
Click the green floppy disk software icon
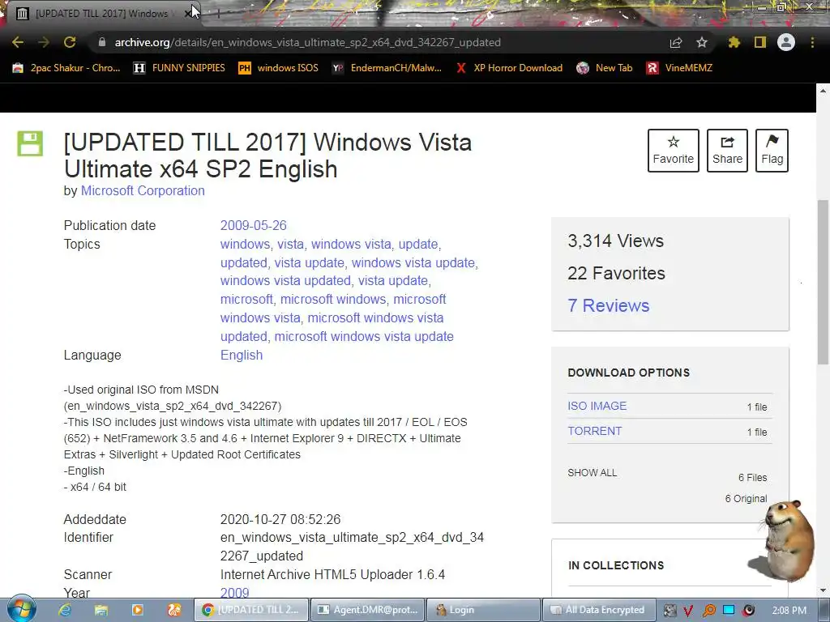pyautogui.click(x=30, y=143)
